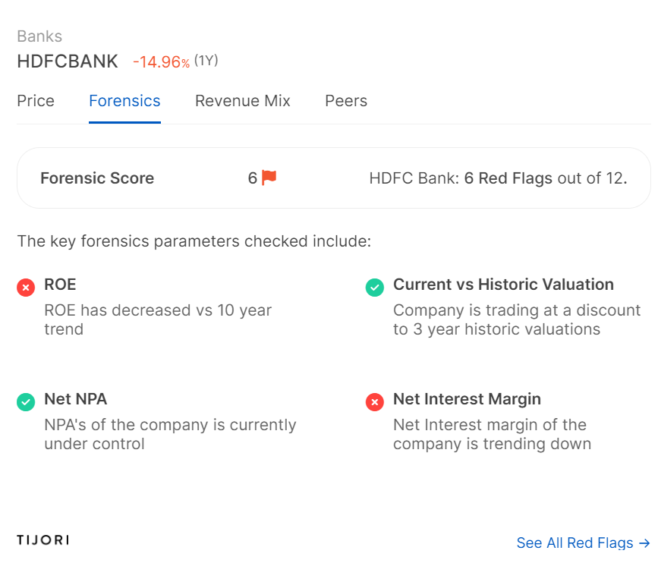Click the Current vs Historic Valuation heading

(504, 285)
